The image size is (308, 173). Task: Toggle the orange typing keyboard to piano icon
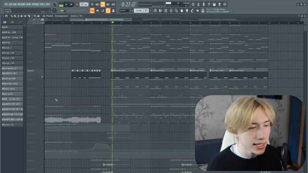tap(92, 11)
